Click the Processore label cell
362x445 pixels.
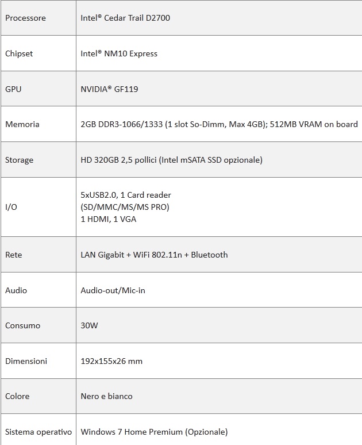(x=25, y=18)
